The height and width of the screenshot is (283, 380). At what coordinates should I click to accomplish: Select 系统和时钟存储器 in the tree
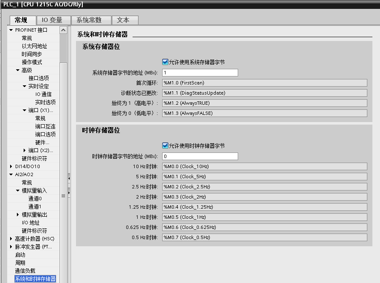(35, 279)
